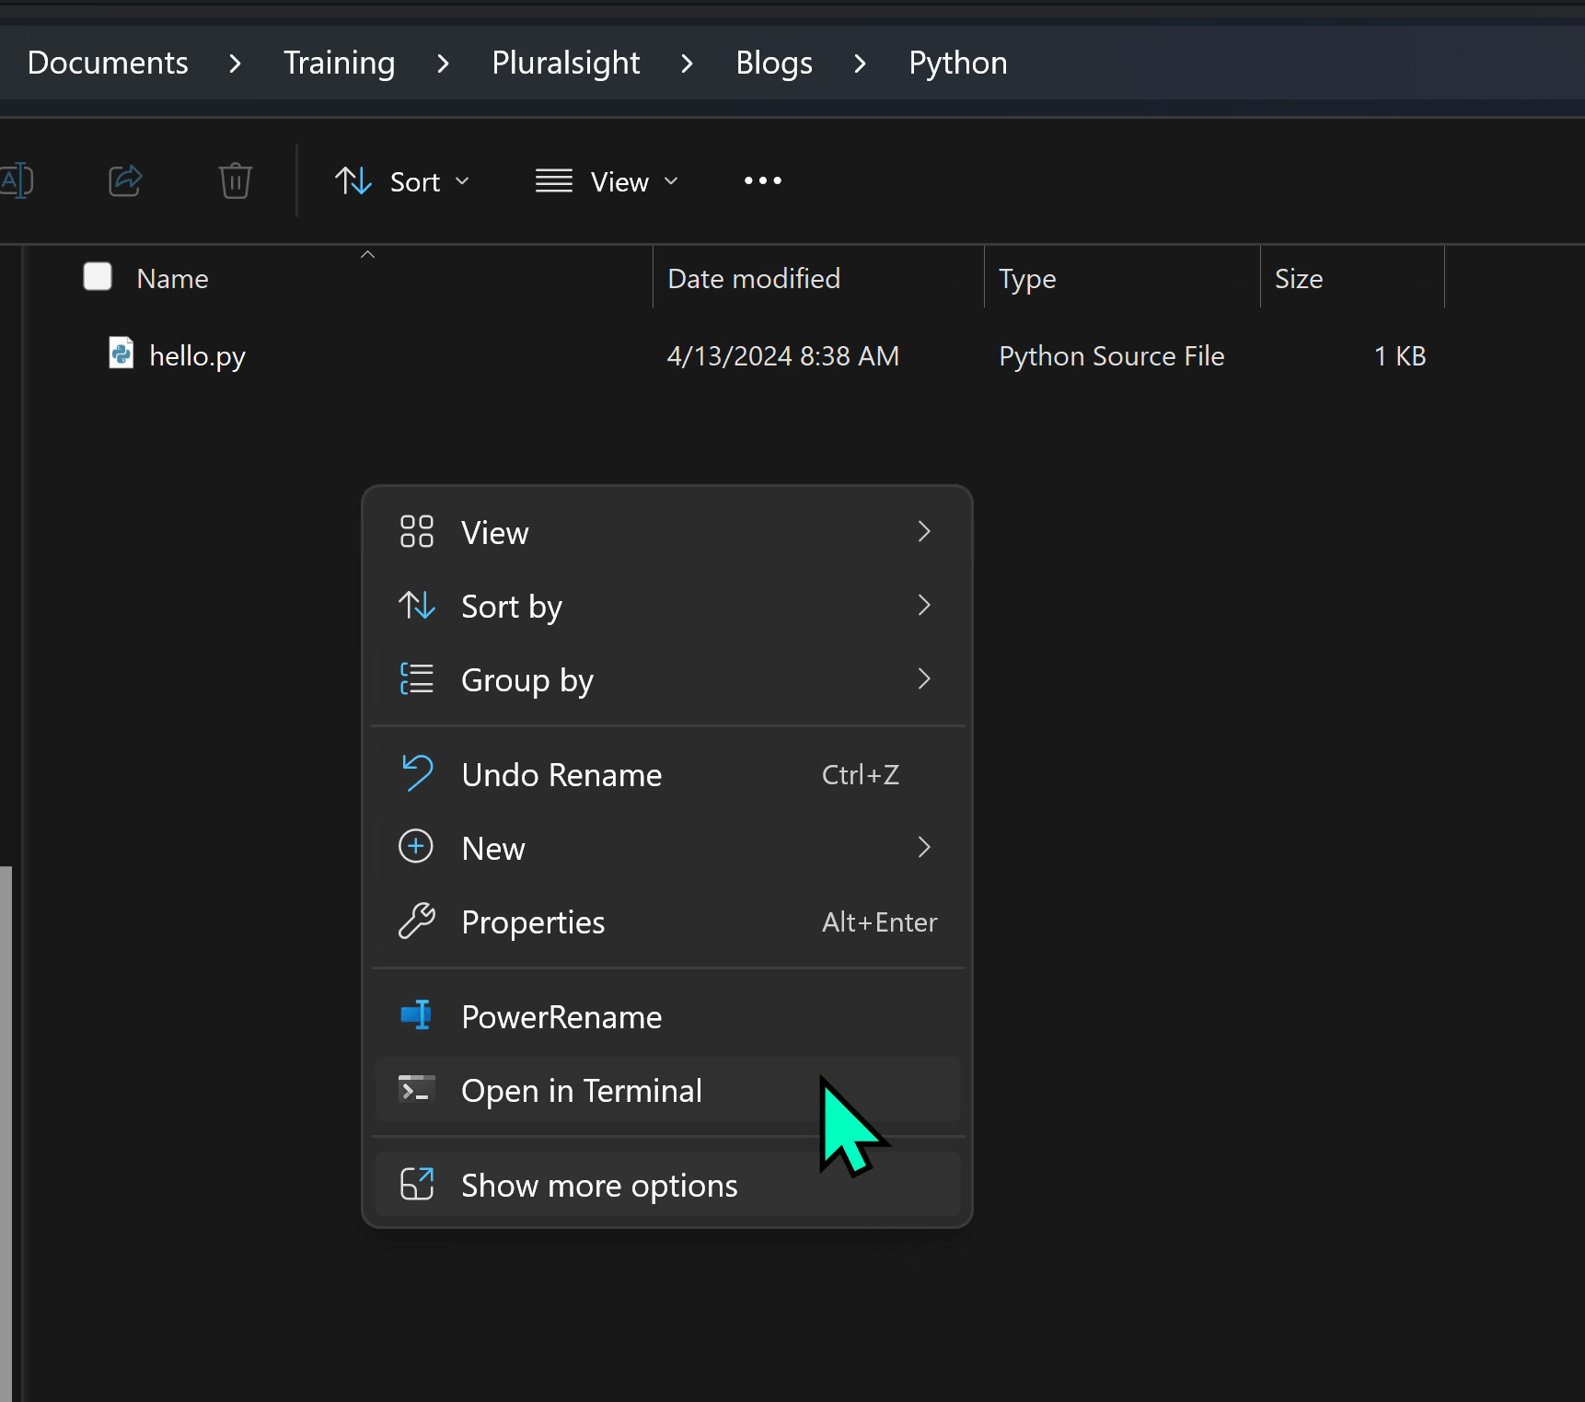Click the View grid icon in context menu
The width and height of the screenshot is (1585, 1402).
[416, 532]
